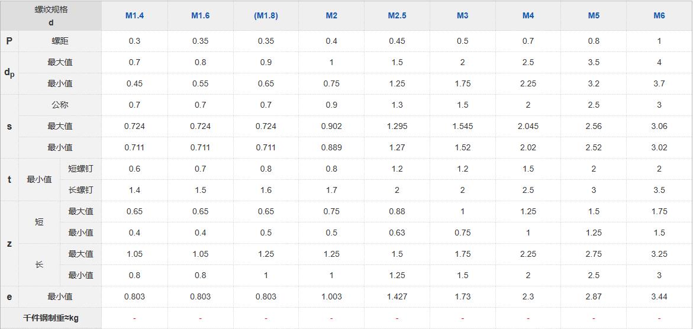Select the M3 column header
Viewport: 693px width, 329px height.
pyautogui.click(x=463, y=16)
